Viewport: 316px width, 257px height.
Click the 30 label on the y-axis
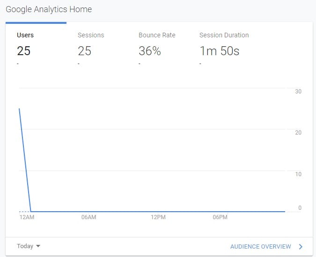[298, 92]
